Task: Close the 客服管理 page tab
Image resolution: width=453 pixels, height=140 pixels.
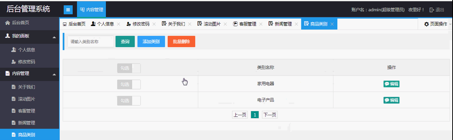Action: (261, 24)
